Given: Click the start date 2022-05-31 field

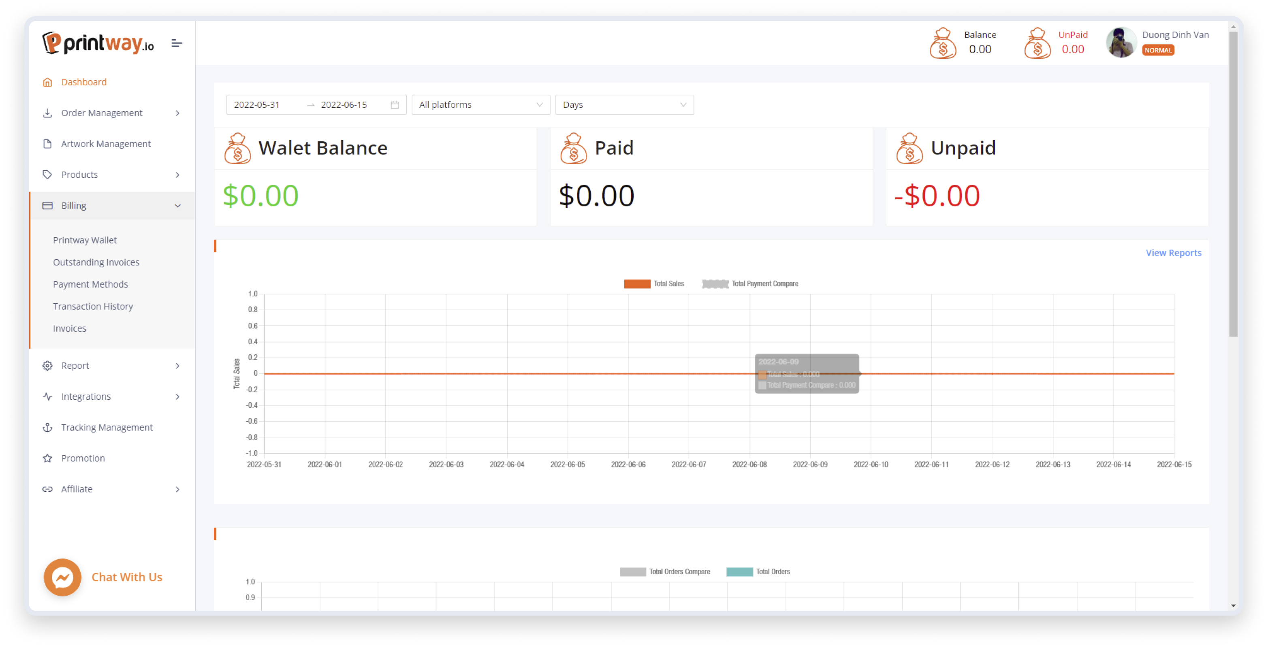Looking at the screenshot, I should coord(257,105).
